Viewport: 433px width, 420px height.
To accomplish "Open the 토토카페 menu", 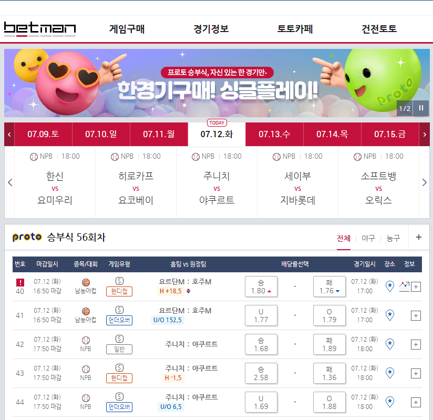I will [x=295, y=29].
